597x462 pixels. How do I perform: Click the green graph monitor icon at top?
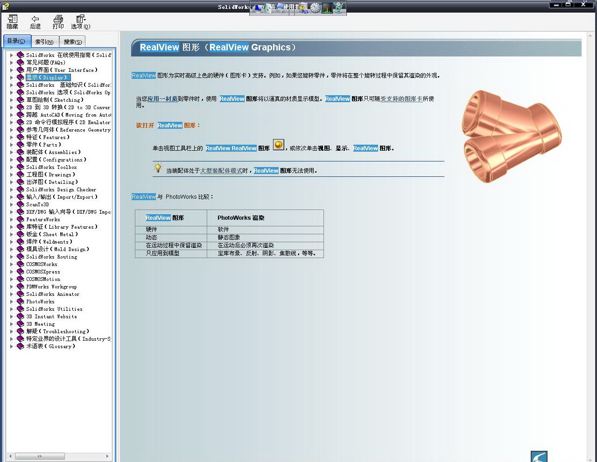(x=327, y=7)
